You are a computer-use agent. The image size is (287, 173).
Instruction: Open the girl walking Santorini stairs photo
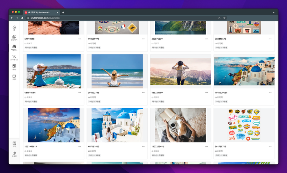click(x=117, y=125)
